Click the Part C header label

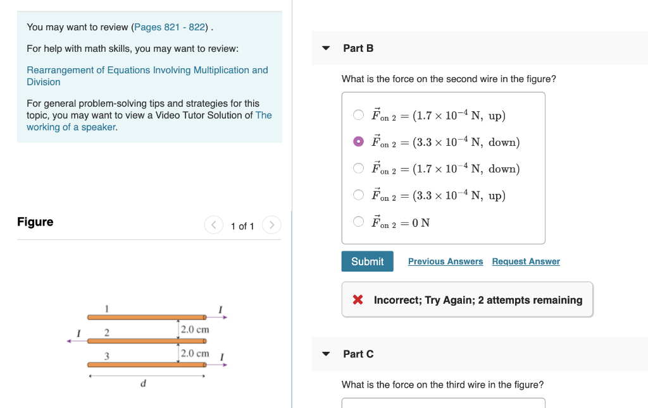coord(359,354)
